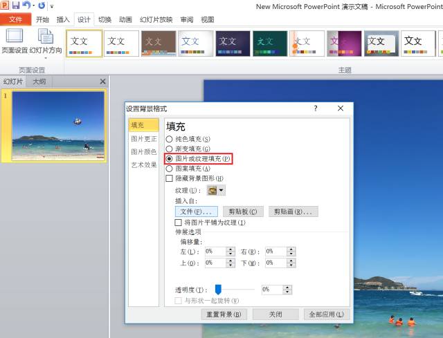Click the 透明度 transparency slider handle
The image size is (443, 338).
tap(218, 290)
